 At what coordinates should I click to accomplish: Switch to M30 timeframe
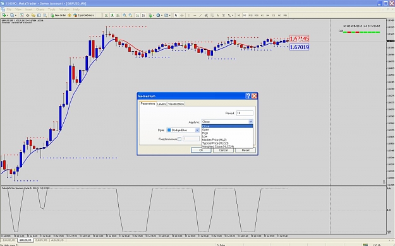click(x=257, y=15)
